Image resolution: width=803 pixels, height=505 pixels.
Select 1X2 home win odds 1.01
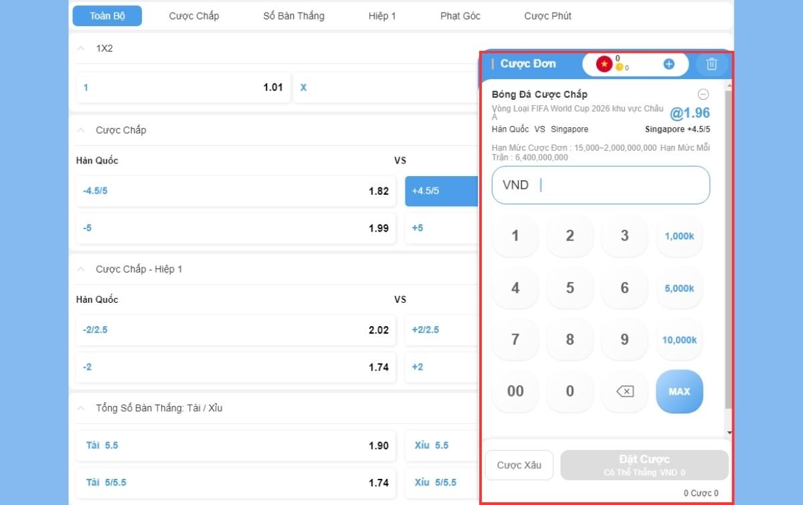coord(183,87)
